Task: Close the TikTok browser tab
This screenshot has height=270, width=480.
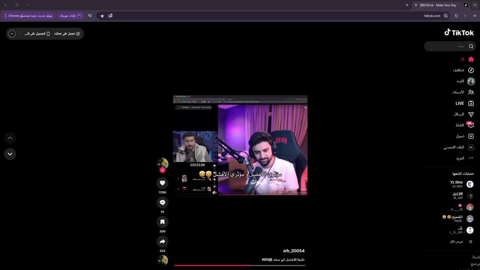Action: (x=416, y=5)
